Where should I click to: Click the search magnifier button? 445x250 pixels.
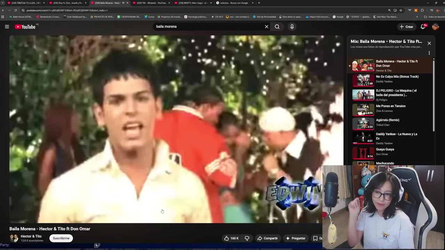click(x=277, y=27)
